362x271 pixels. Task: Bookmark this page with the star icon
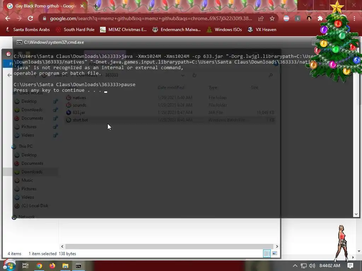click(x=272, y=18)
